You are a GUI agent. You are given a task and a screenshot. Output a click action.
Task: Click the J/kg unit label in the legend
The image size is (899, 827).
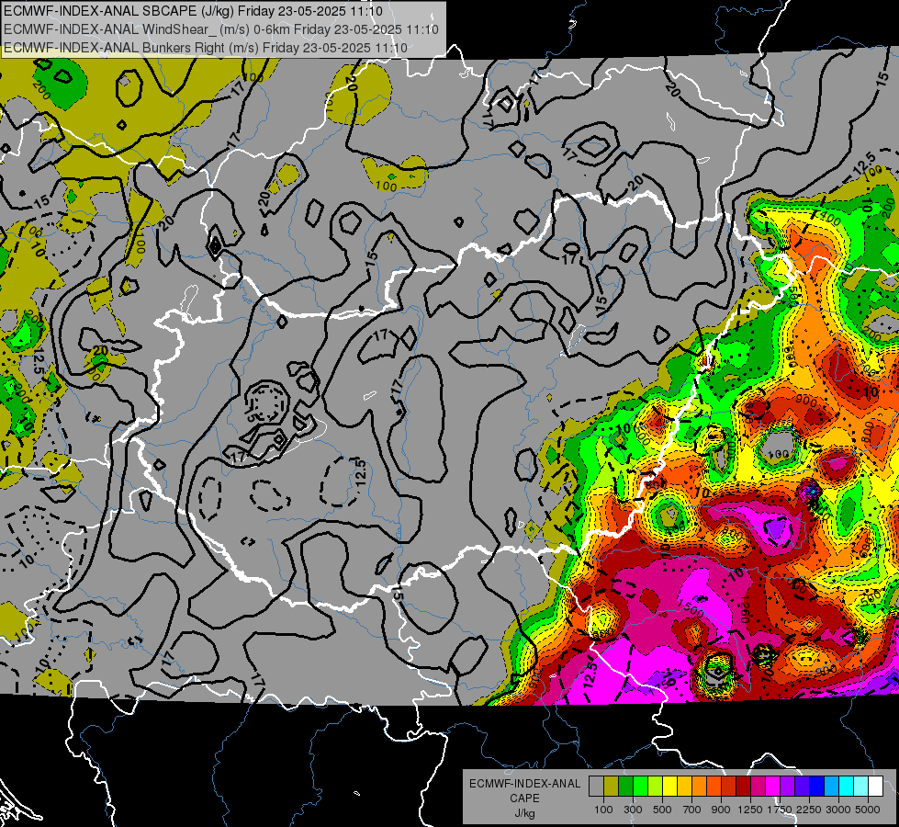click(x=524, y=814)
